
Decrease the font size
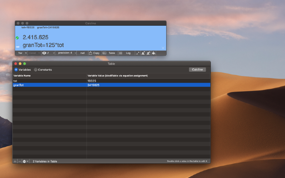tap(143, 53)
